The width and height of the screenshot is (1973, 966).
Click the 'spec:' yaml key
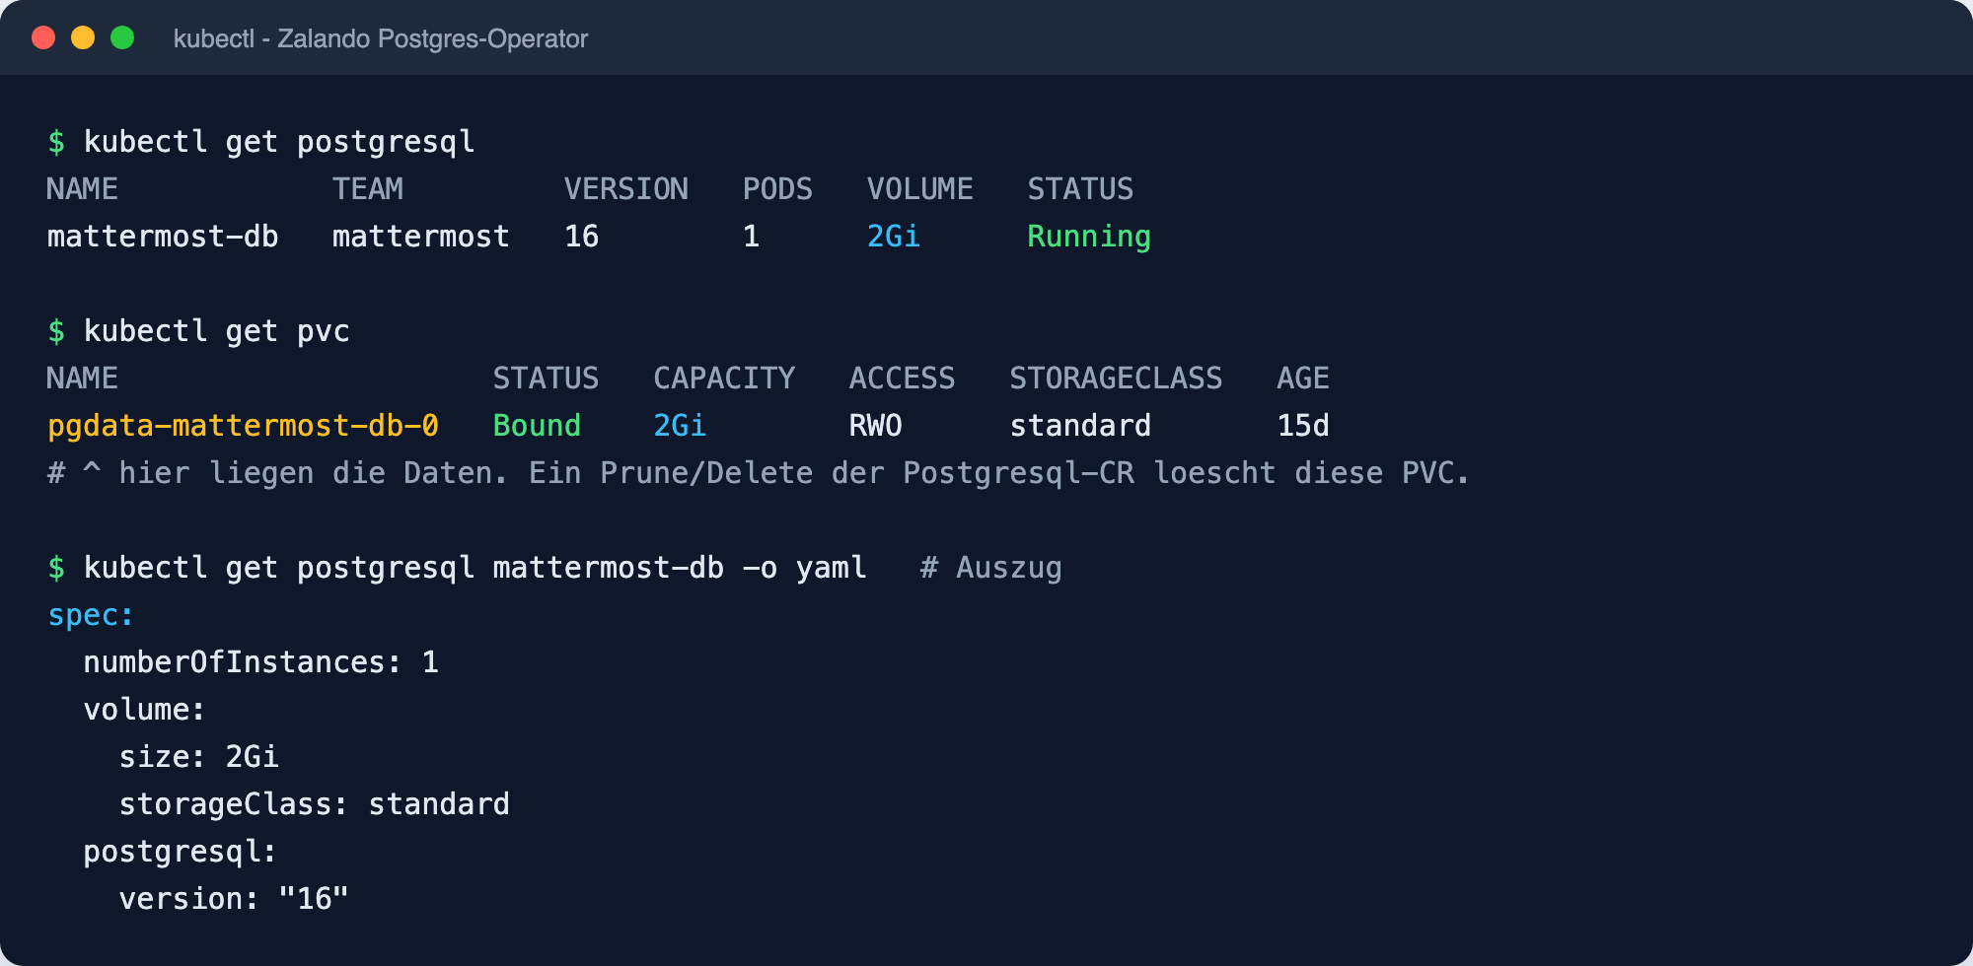pyautogui.click(x=91, y=616)
